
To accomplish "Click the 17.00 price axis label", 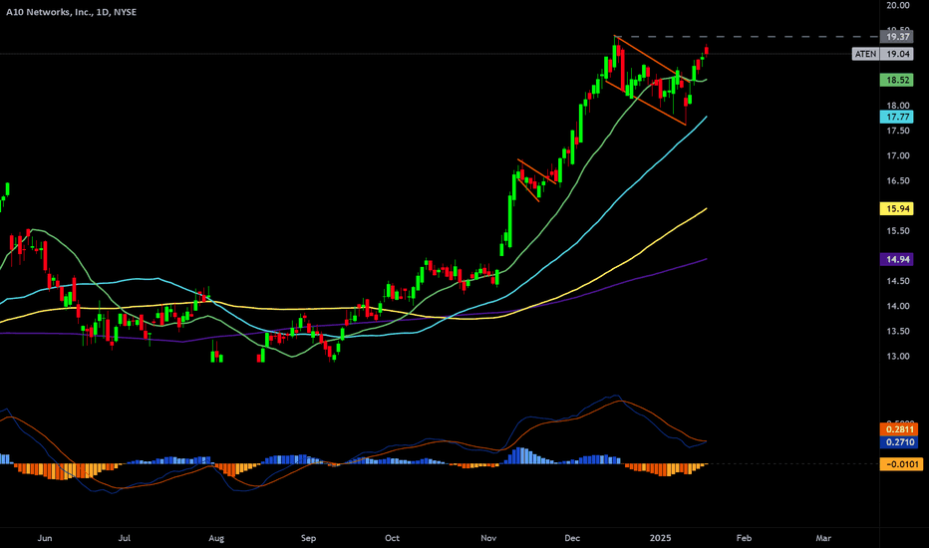I will (897, 155).
